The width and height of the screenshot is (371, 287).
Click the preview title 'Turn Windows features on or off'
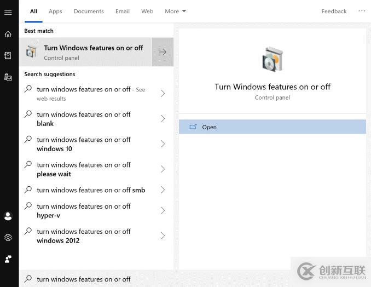[x=273, y=87]
